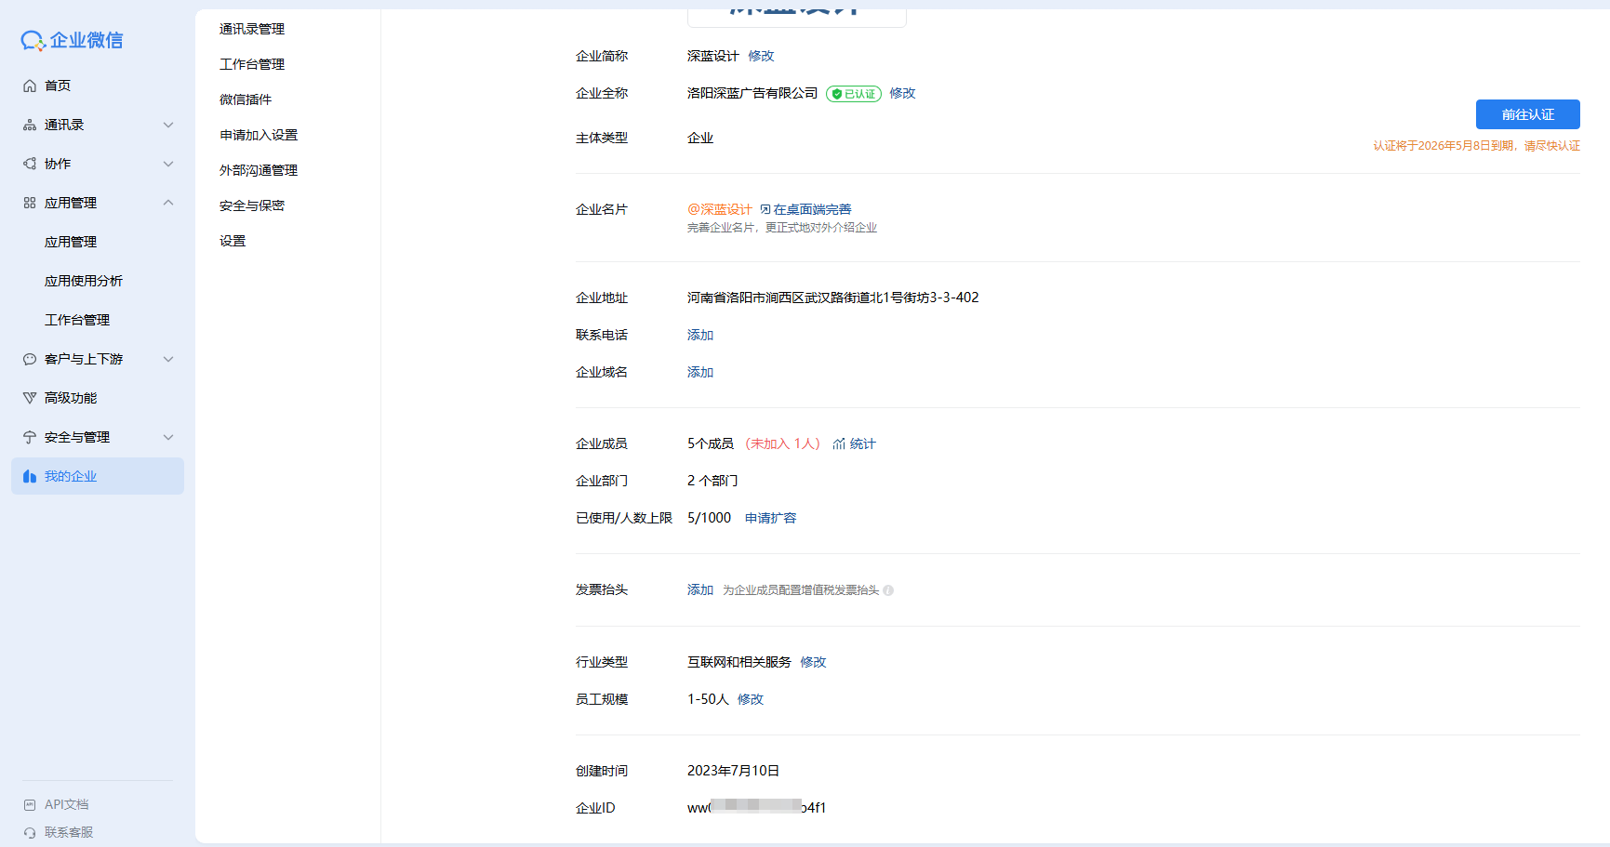
Task: Expand the 客户与上下游 section chevron
Action: tap(168, 359)
